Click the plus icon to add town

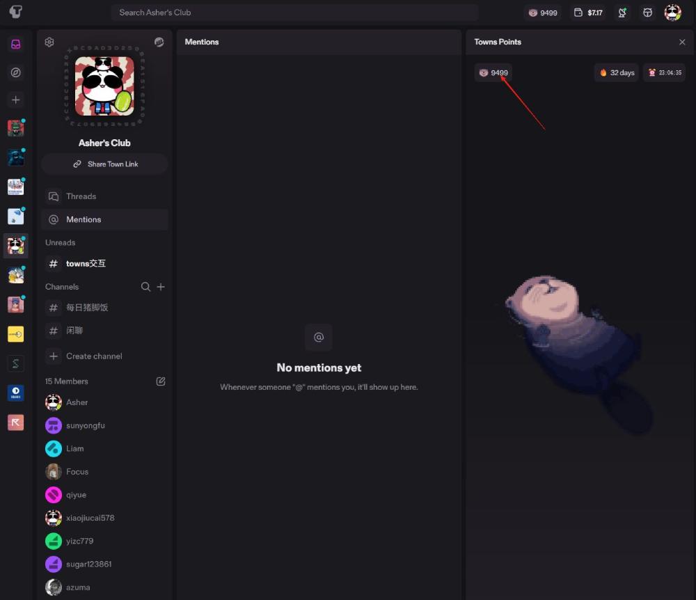pyautogui.click(x=15, y=100)
